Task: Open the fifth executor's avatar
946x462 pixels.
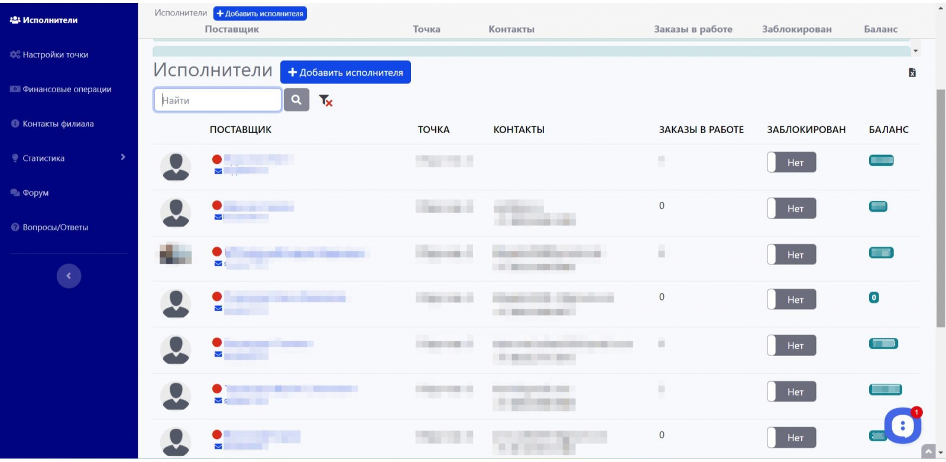Action: coord(176,350)
